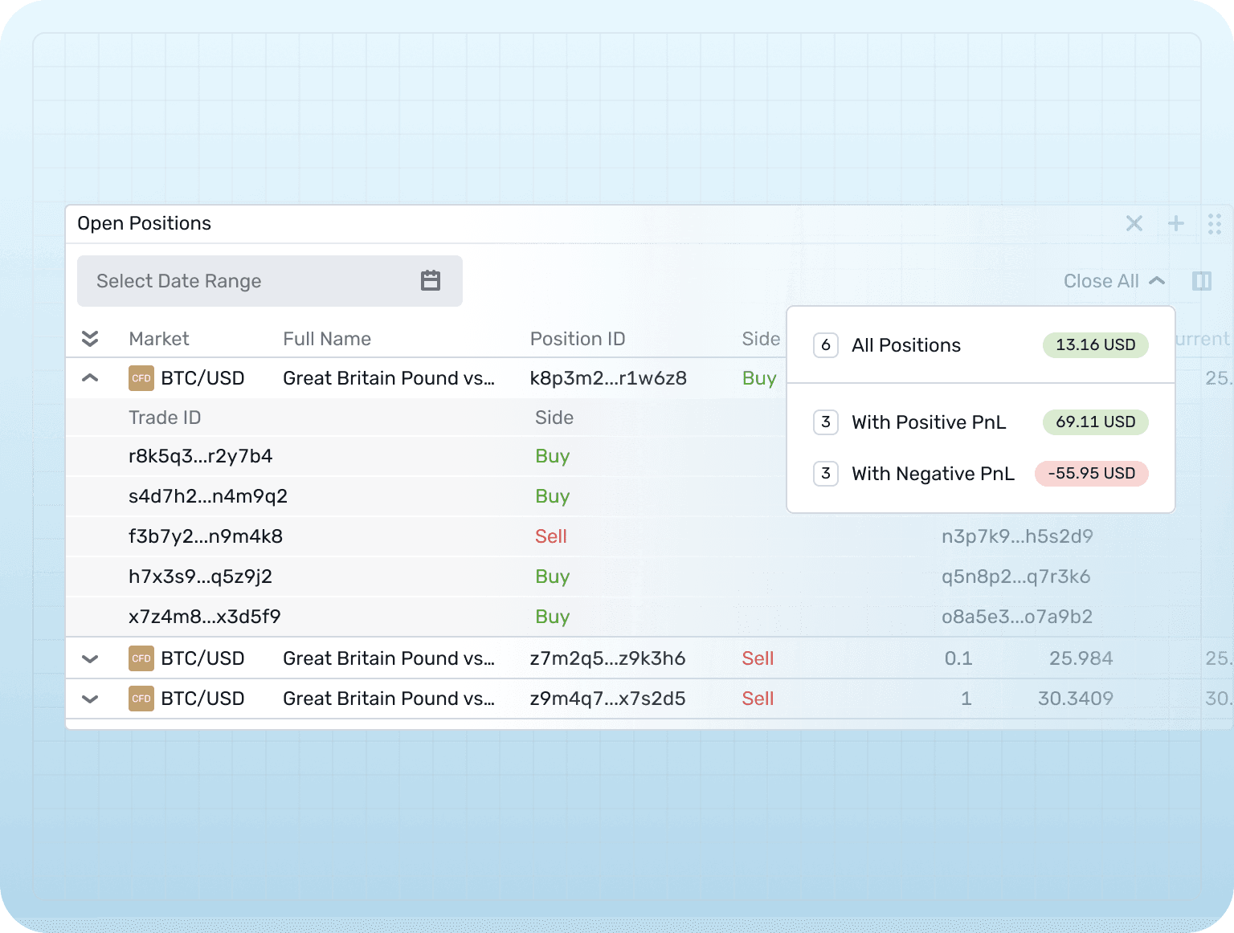Expand the z9m4q7...x7s2d5 position row
Viewport: 1234px width, 933px height.
[x=90, y=699]
